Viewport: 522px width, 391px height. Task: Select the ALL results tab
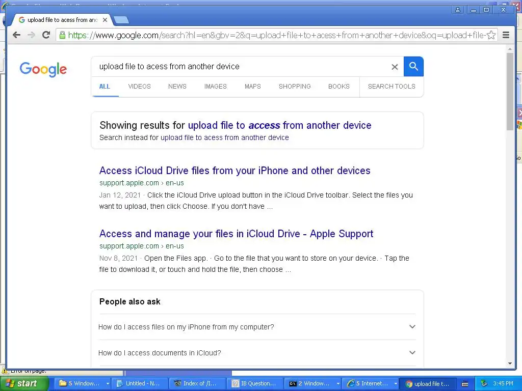coord(105,87)
